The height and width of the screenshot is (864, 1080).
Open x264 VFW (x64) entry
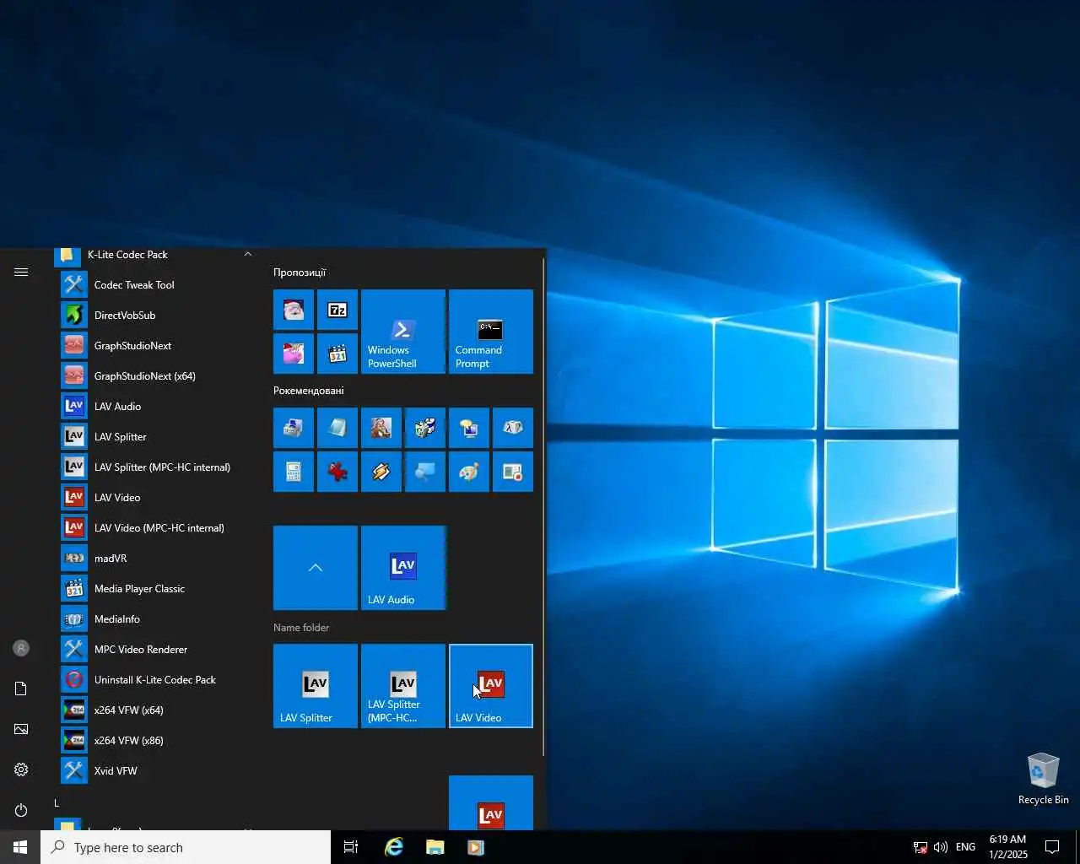pos(154,710)
